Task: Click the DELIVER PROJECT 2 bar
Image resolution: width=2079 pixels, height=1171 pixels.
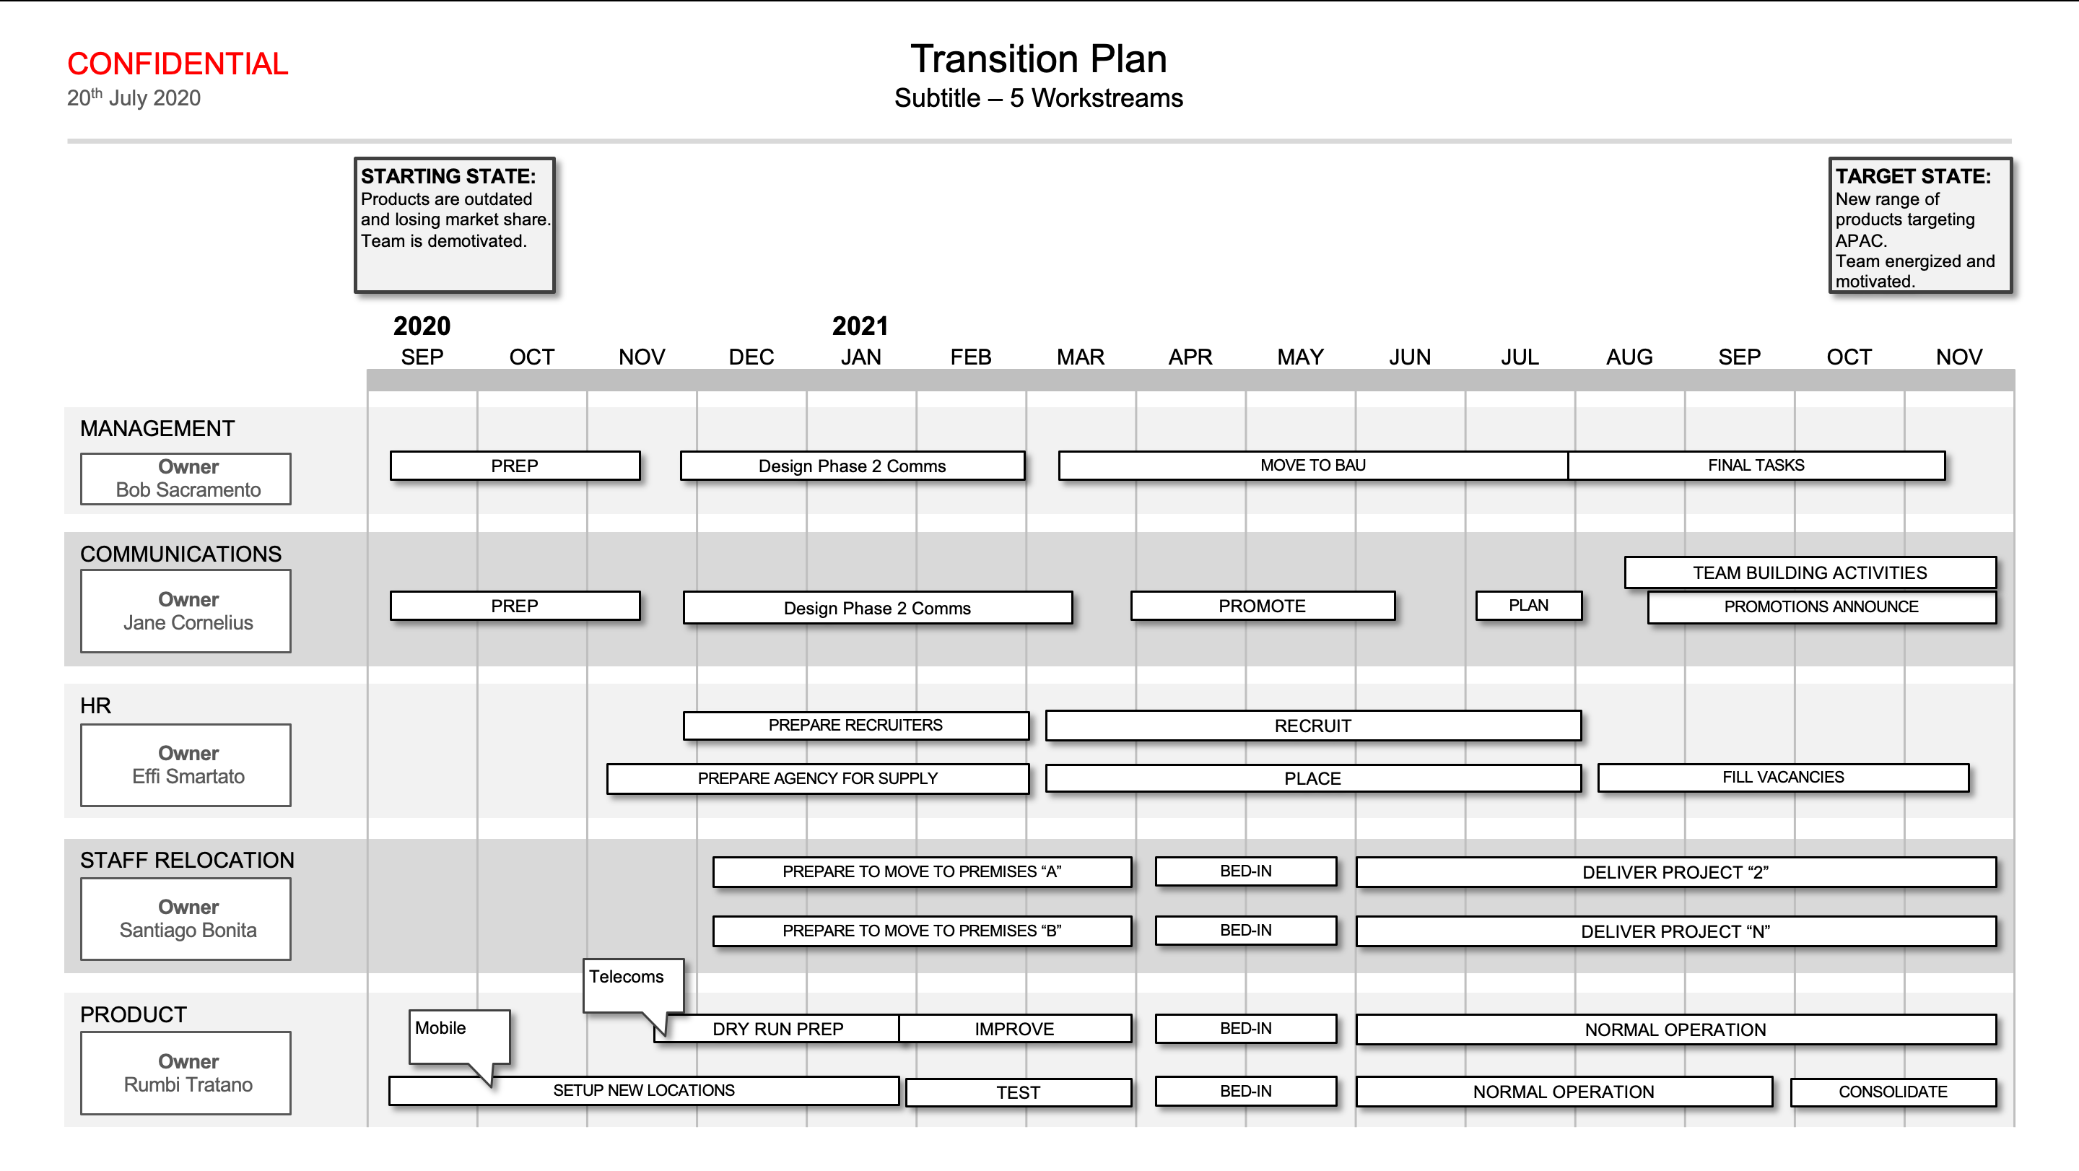Action: point(1679,871)
